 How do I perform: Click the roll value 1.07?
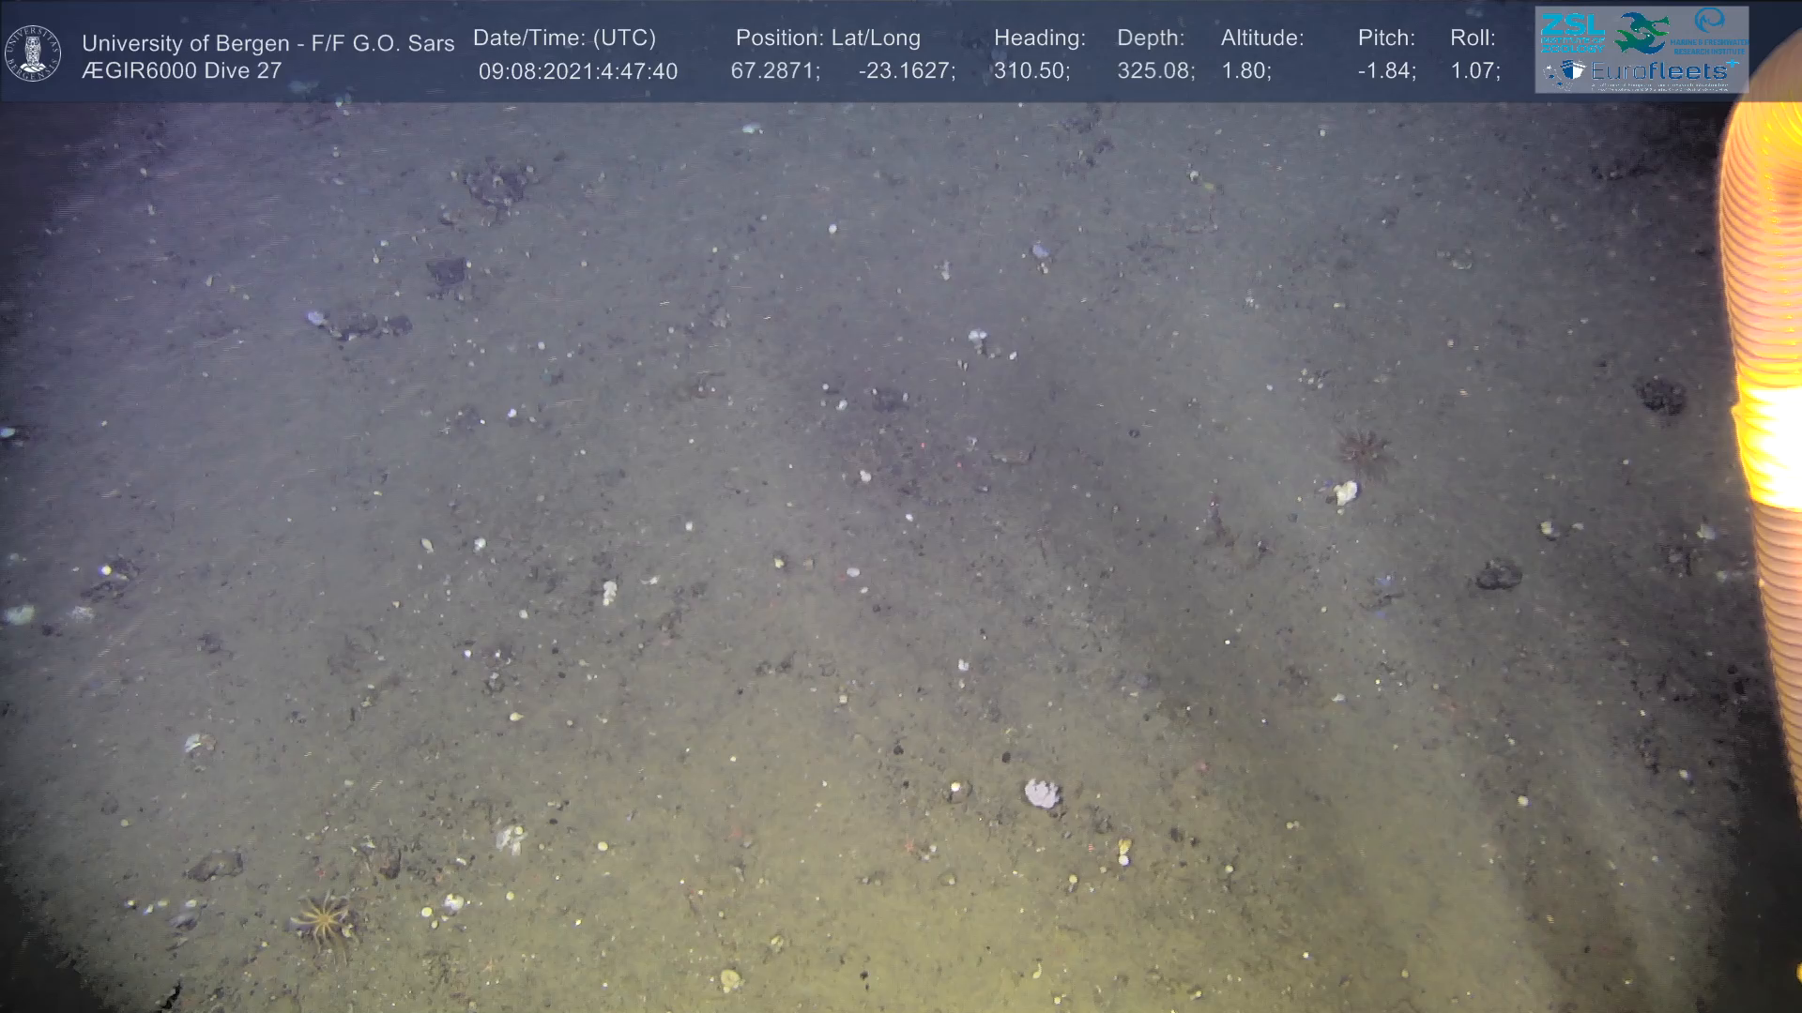pyautogui.click(x=1474, y=71)
